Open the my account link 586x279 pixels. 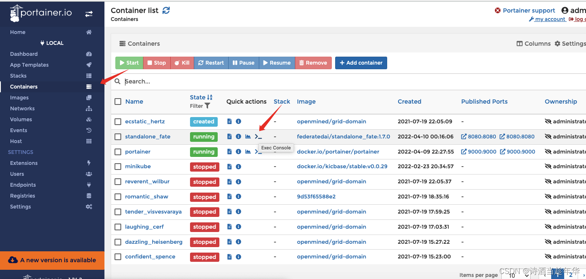[547, 19]
